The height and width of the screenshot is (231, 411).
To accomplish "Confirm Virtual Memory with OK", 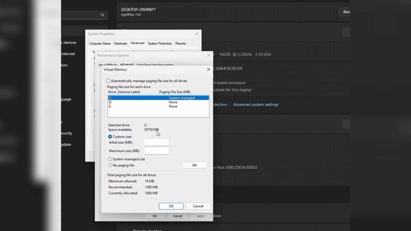I will tap(171, 206).
